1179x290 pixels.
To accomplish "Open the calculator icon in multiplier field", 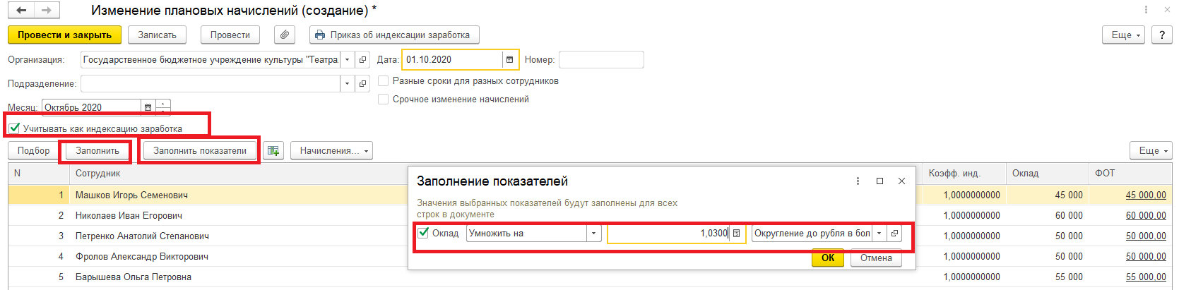I will [x=737, y=234].
